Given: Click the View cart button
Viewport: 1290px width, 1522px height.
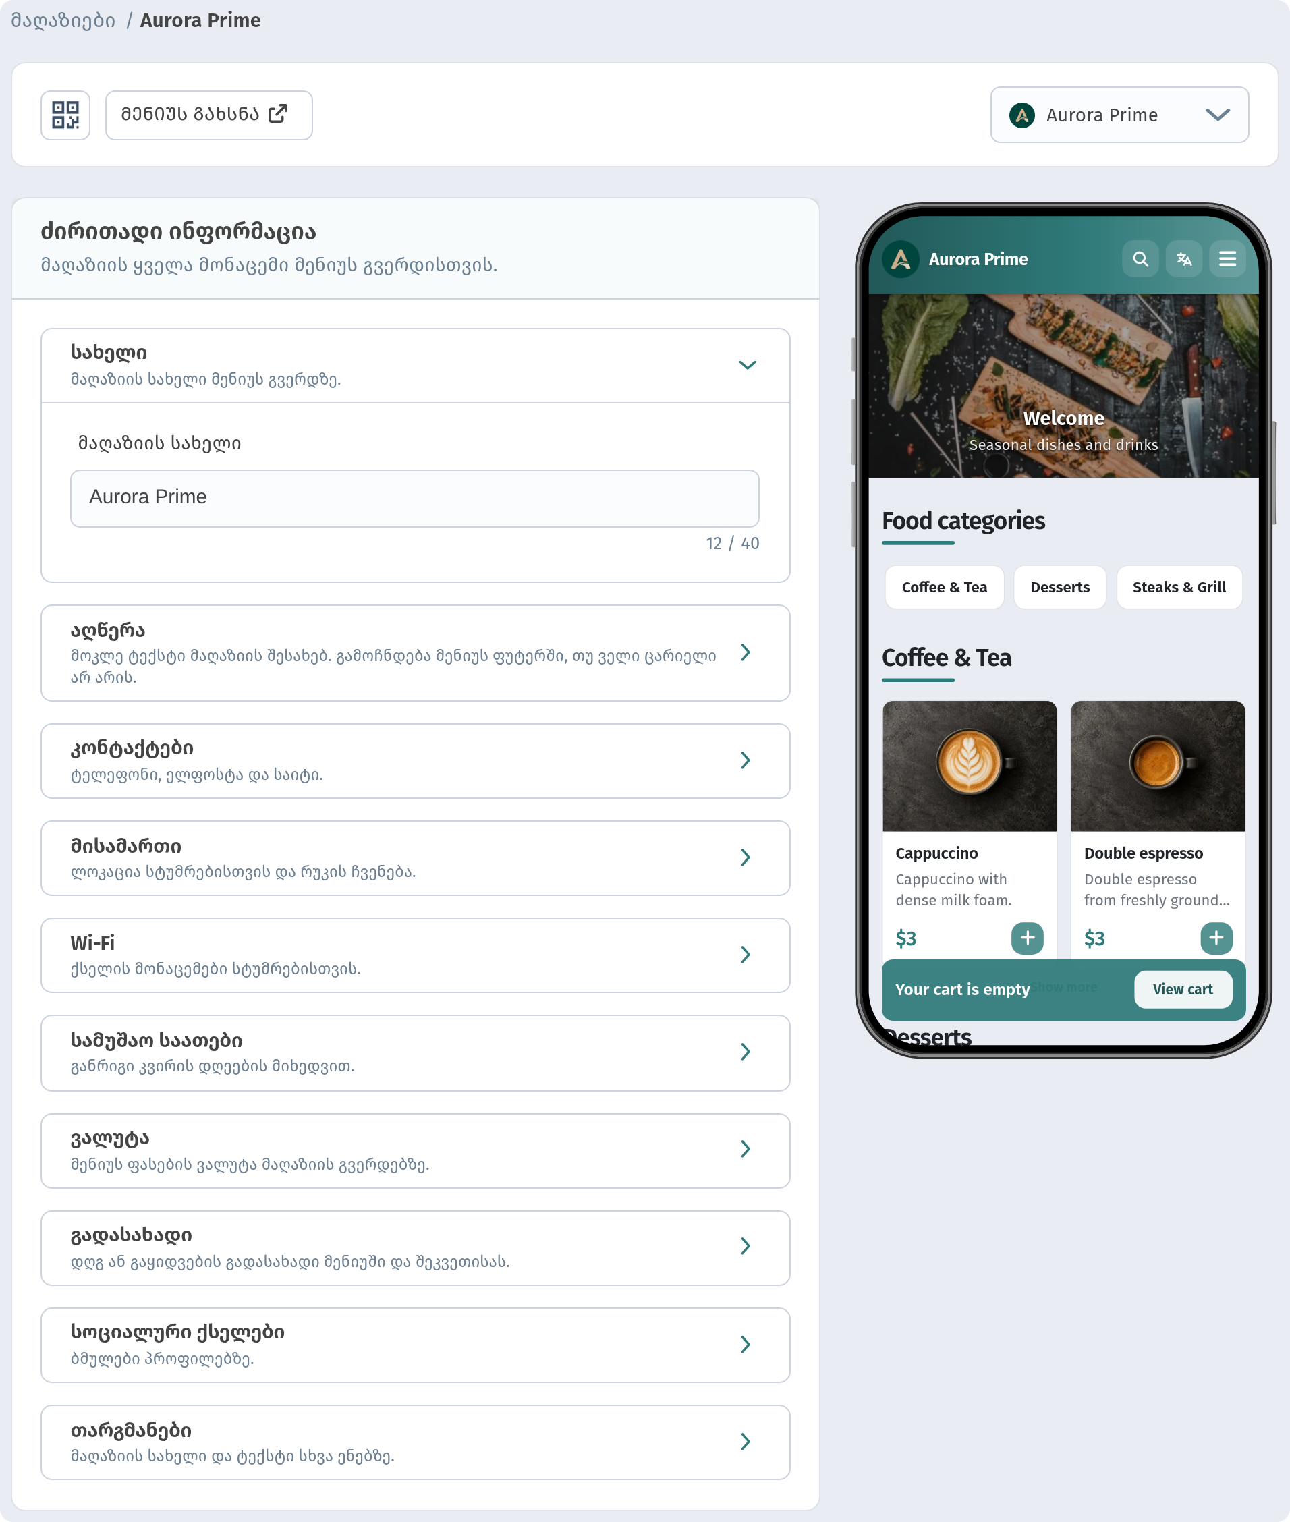Looking at the screenshot, I should pos(1183,989).
